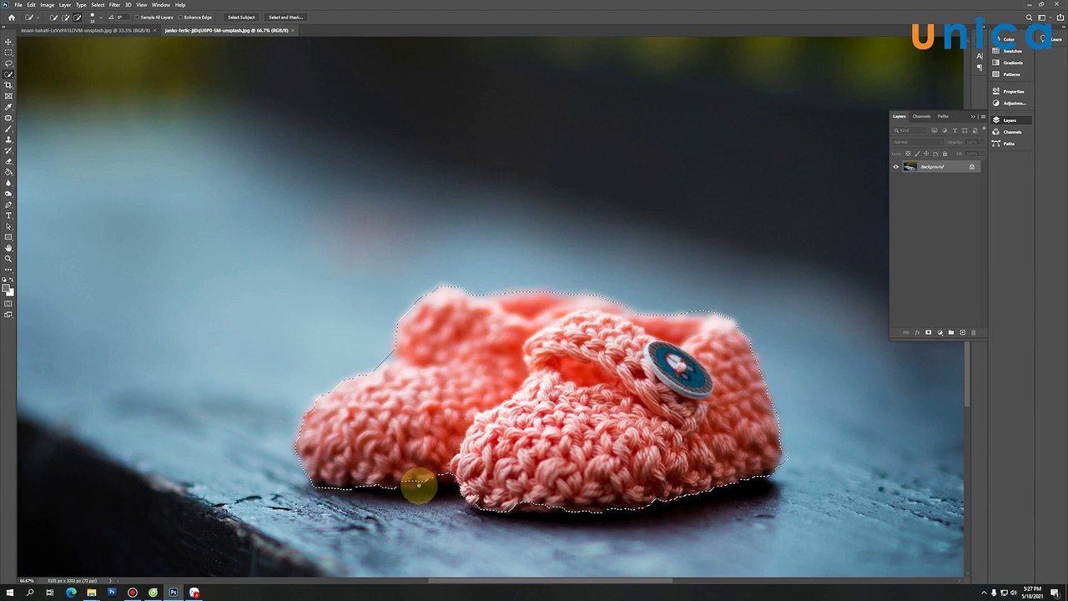The image size is (1068, 601).
Task: Delete layer with the trash icon
Action: tap(973, 332)
